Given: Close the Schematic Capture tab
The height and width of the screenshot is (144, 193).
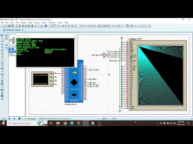Looking at the screenshot, I should tap(23, 30).
